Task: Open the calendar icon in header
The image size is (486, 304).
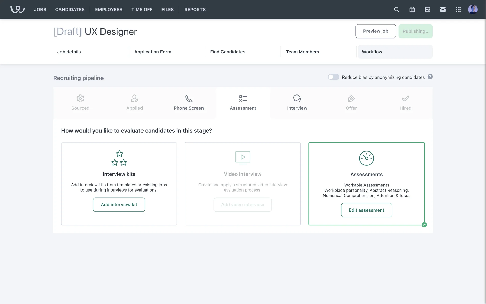Action: click(x=412, y=9)
